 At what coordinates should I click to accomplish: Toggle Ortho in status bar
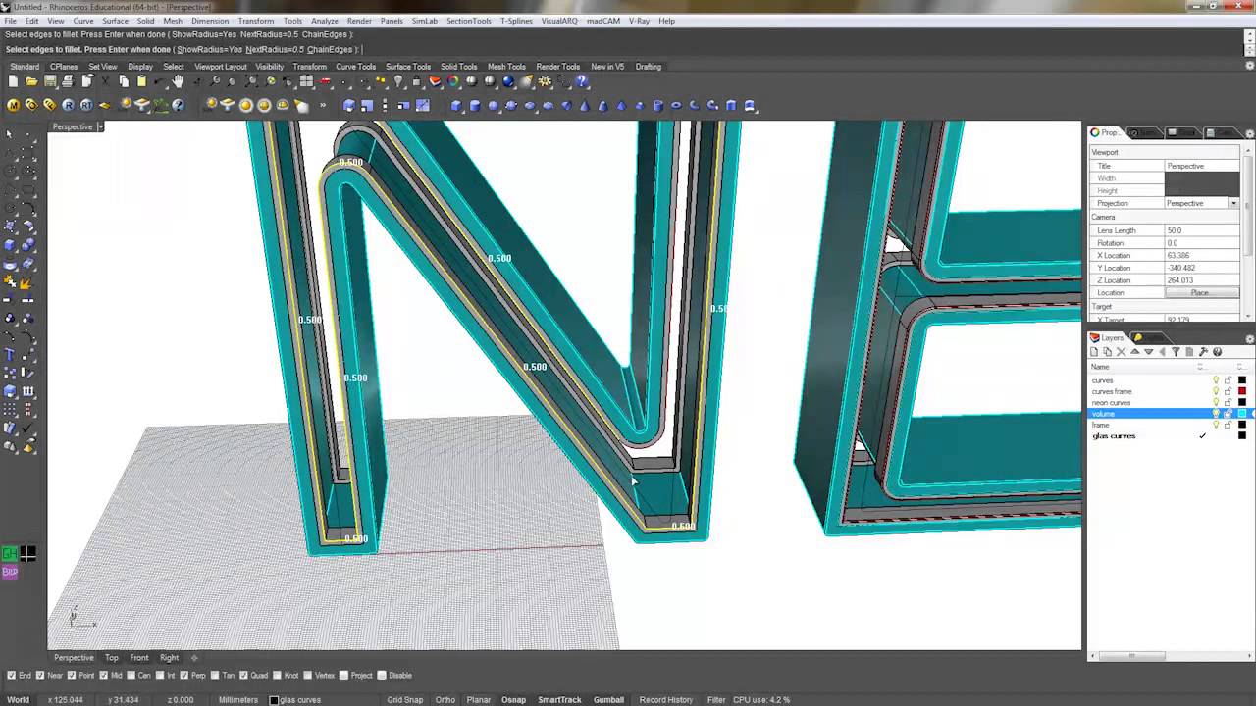[445, 699]
